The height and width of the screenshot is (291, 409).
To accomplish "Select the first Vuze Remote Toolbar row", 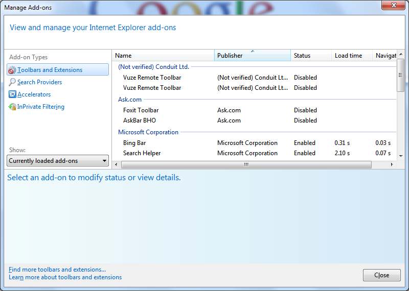I will 254,78.
